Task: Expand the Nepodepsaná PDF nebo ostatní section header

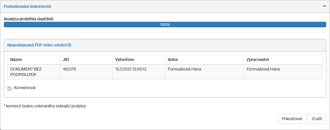Action: (39, 45)
